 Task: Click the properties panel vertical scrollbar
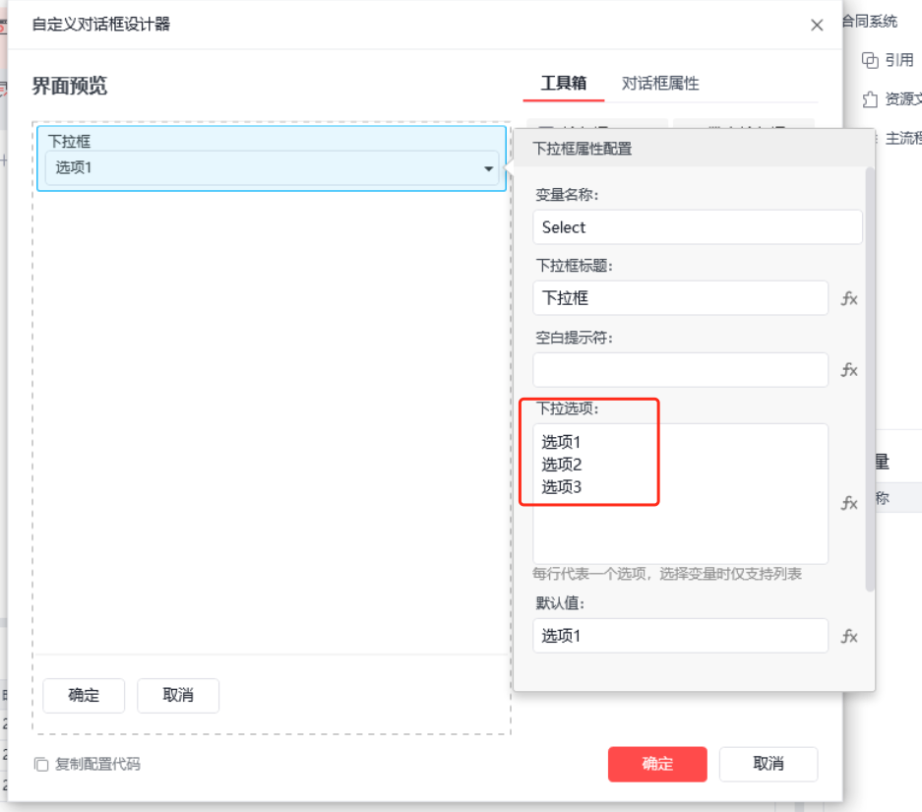tap(870, 379)
